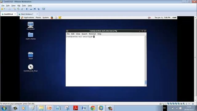Image resolution: width=197 pixels, height=111 pixels.
Task: Open VMware Help menu
Action: pyautogui.click(x=30, y=6)
